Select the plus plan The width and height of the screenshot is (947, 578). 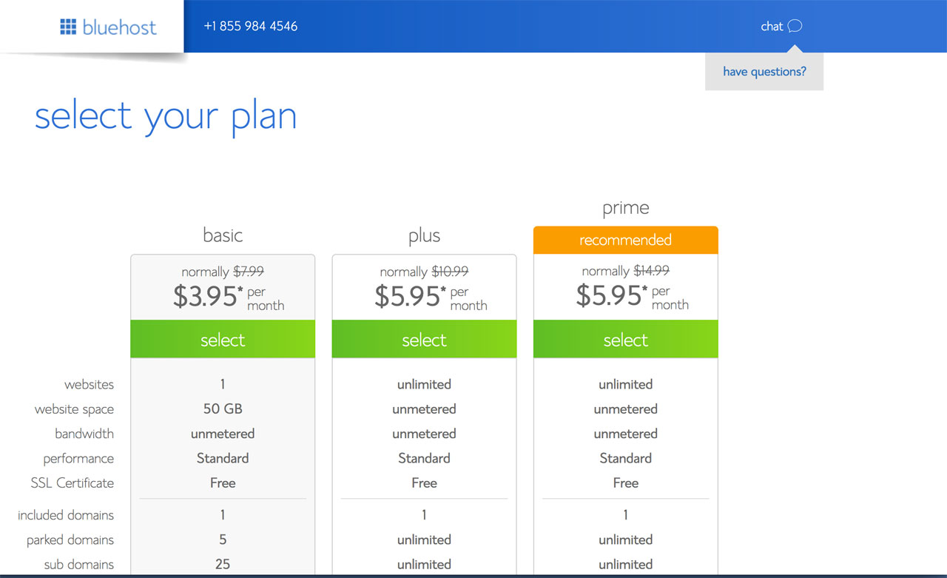click(x=424, y=340)
